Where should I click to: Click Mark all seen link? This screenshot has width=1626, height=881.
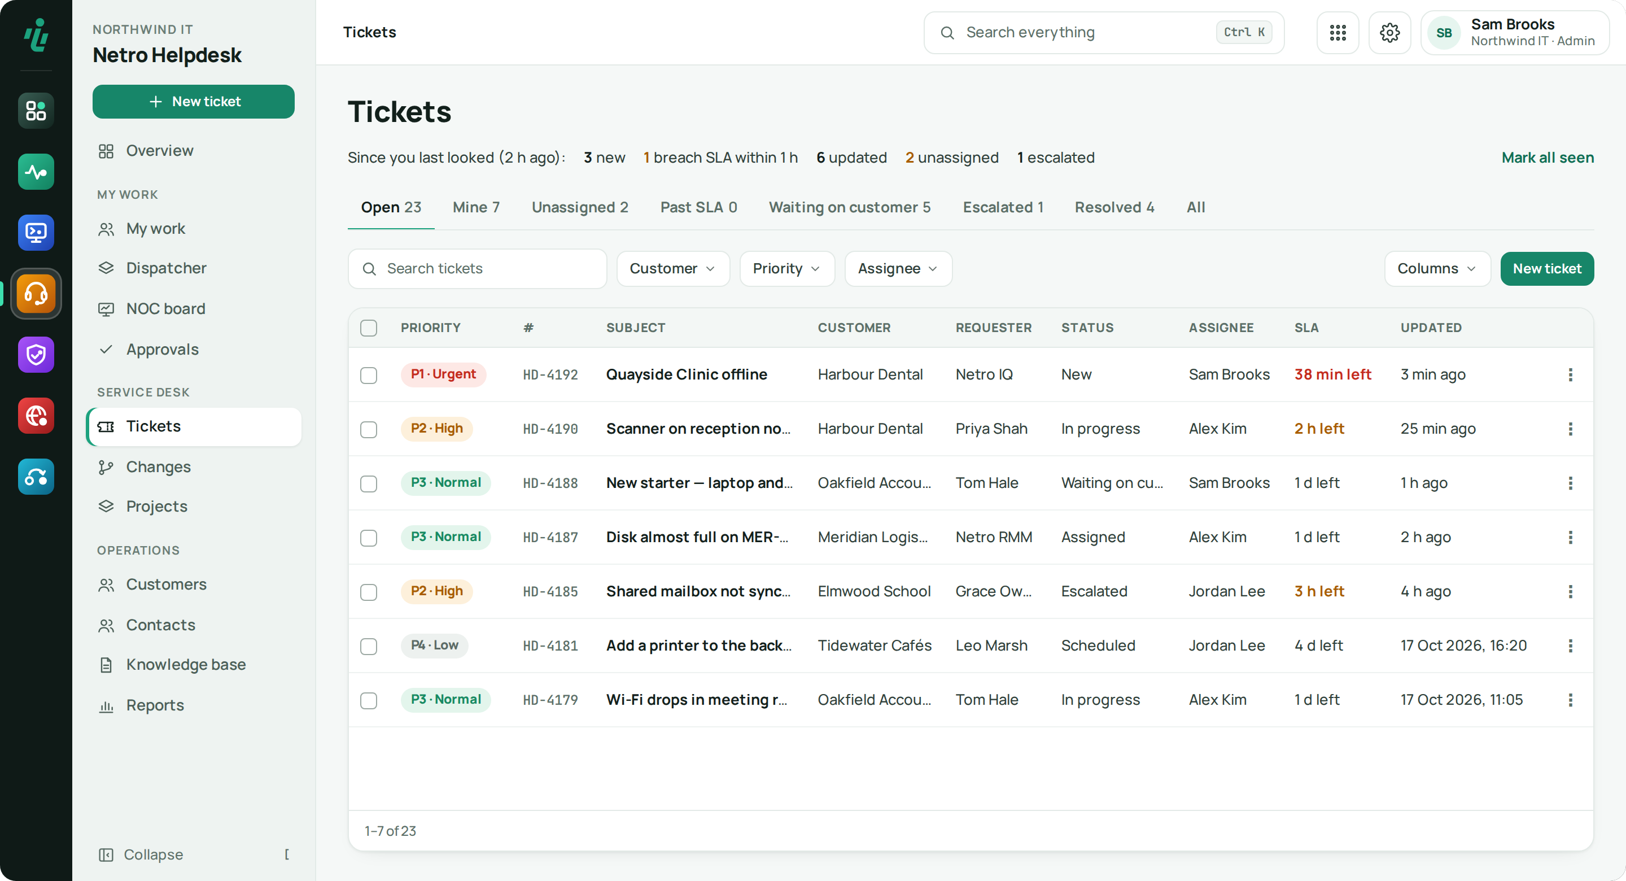1547,157
